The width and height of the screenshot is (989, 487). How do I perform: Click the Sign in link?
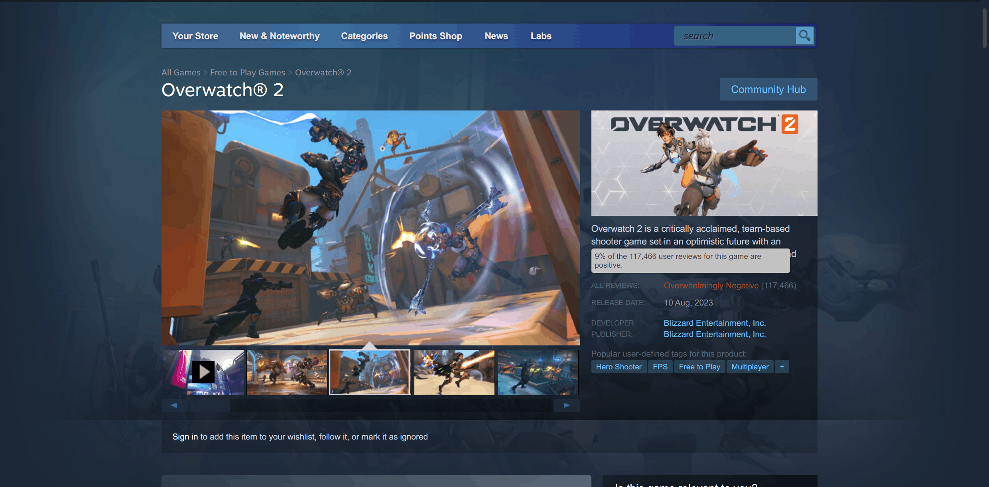tap(184, 436)
